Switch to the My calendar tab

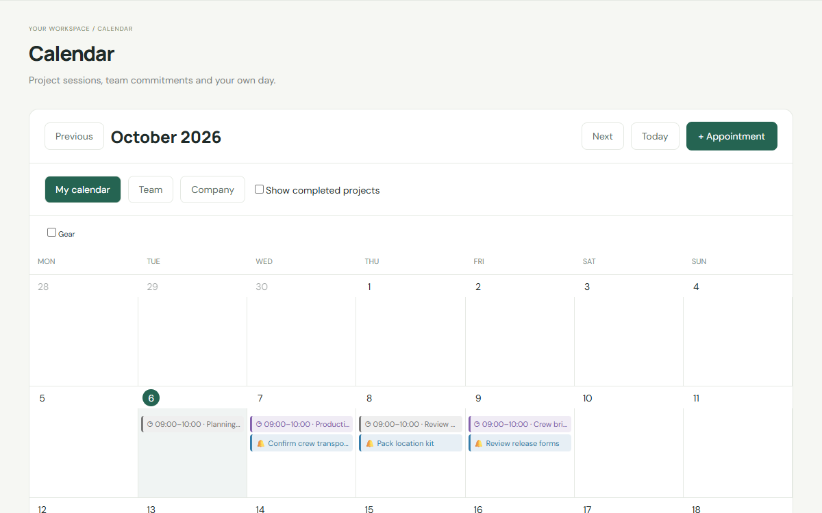[x=83, y=189]
